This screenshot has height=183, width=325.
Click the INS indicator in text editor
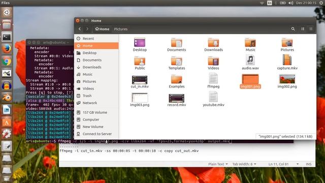(x=308, y=164)
